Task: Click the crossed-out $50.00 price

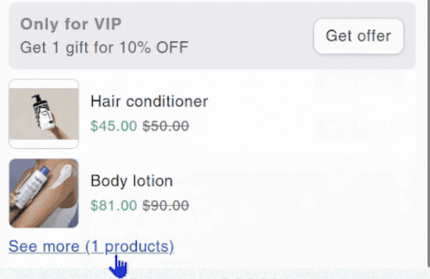Action: 166,126
